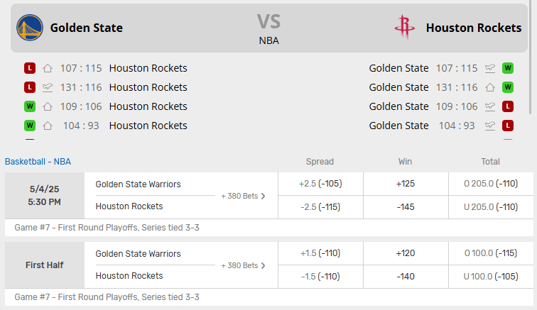537x310 pixels.
Task: Click the green W badge beside left 109:106 score
Action: click(x=30, y=106)
